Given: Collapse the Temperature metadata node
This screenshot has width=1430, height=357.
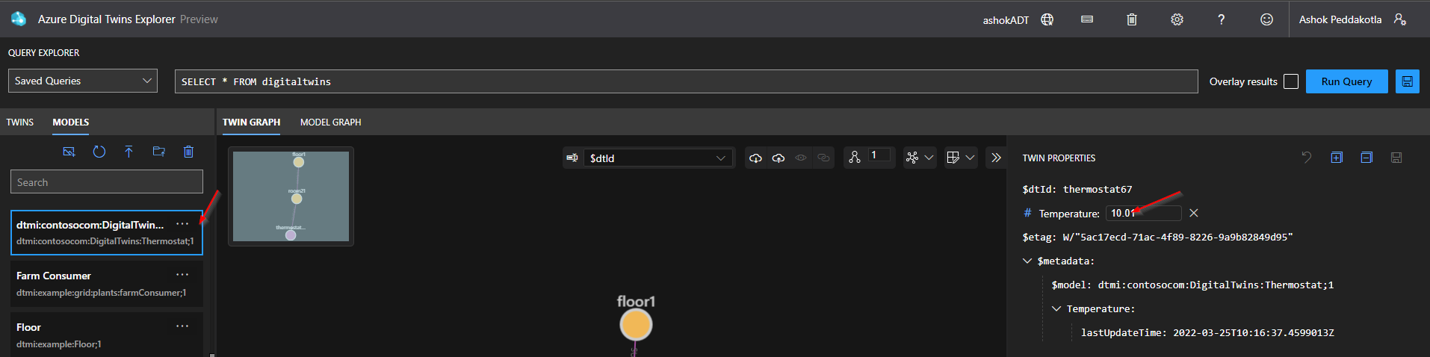Looking at the screenshot, I should (x=1056, y=308).
